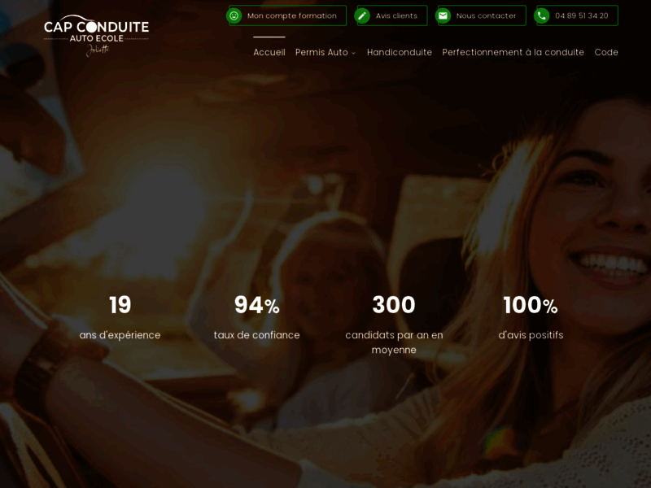Open the Permis Auto menu label
Viewport: 651px width, 488px height.
(x=321, y=52)
